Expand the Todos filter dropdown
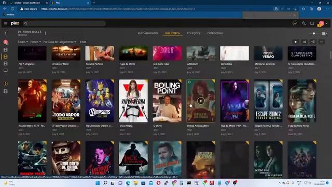The image size is (332, 187). click(x=23, y=42)
